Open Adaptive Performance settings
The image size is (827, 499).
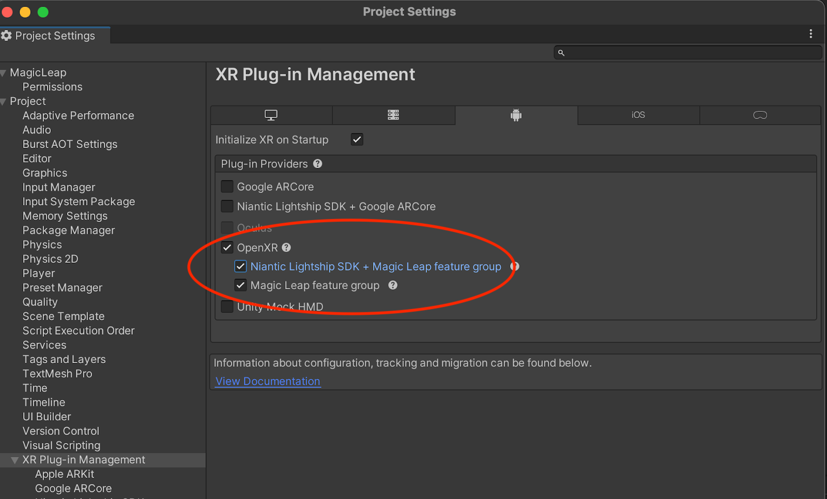78,116
